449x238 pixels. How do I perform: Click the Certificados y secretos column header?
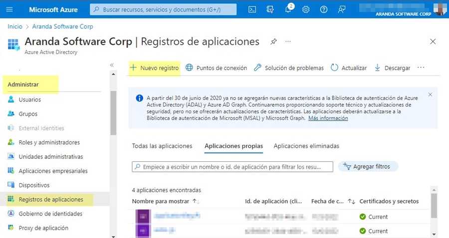pos(389,202)
